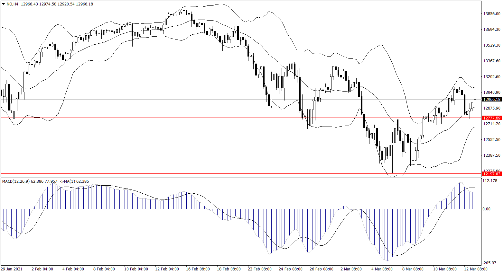Click the MACD(12,26,9) indicator label

(15, 181)
